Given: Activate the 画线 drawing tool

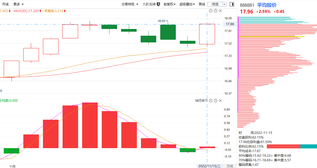Looking at the screenshot, I should 202,4.
